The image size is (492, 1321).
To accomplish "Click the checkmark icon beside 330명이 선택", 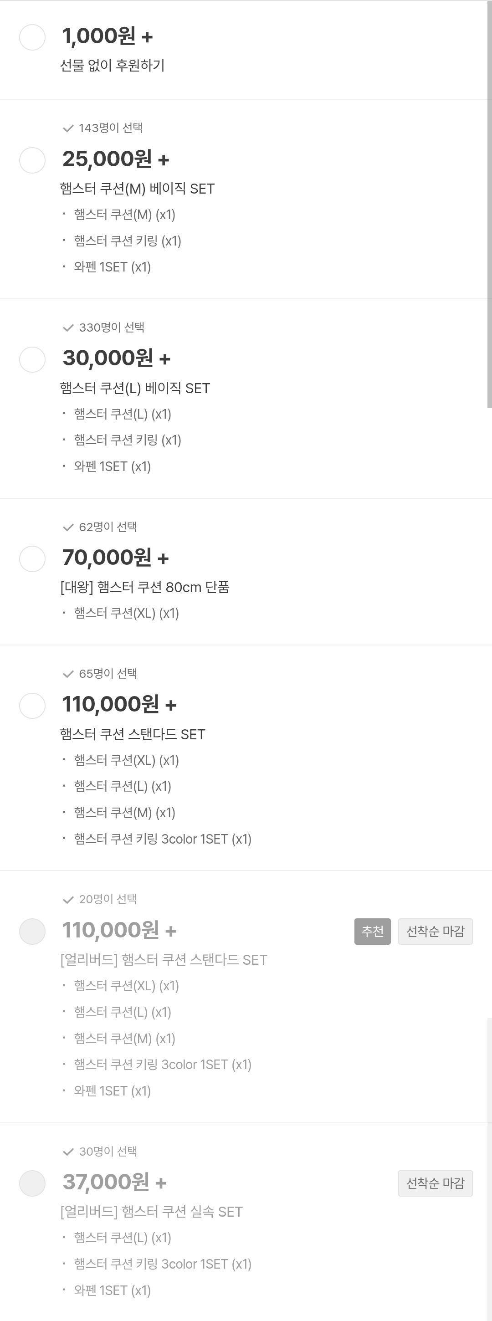I will [68, 328].
